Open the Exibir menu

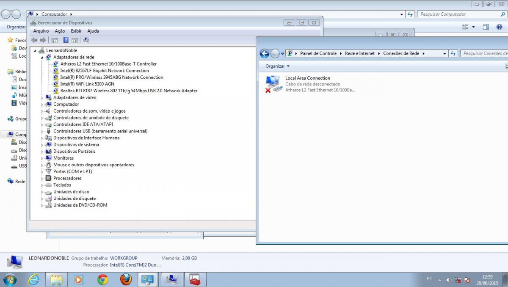[76, 31]
